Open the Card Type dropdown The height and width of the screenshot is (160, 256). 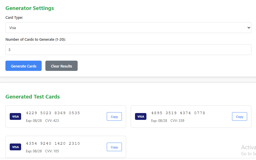[128, 28]
